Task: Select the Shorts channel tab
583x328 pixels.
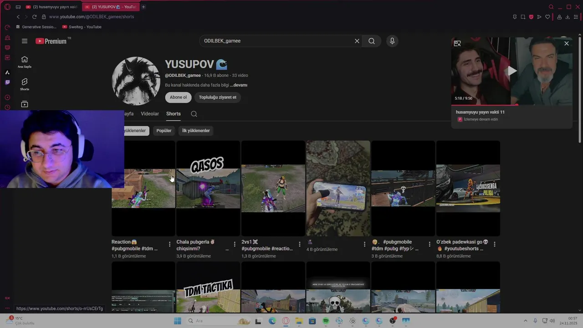Action: click(x=173, y=114)
